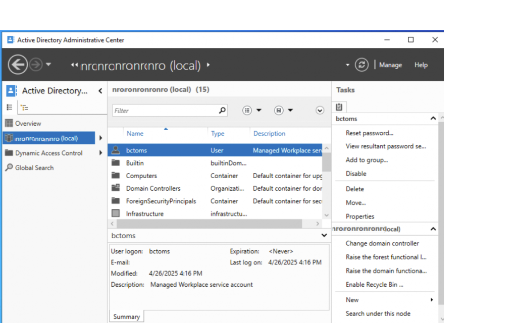The image size is (517, 323).
Task: Open the saved queries dropdown
Action: pos(283,111)
